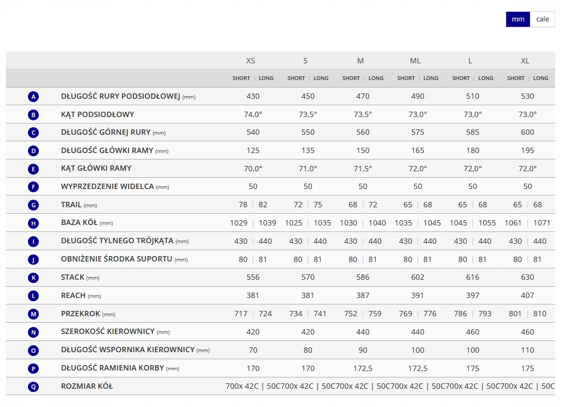Click the letter K stack icon
This screenshot has width=567, height=407.
pyautogui.click(x=33, y=278)
